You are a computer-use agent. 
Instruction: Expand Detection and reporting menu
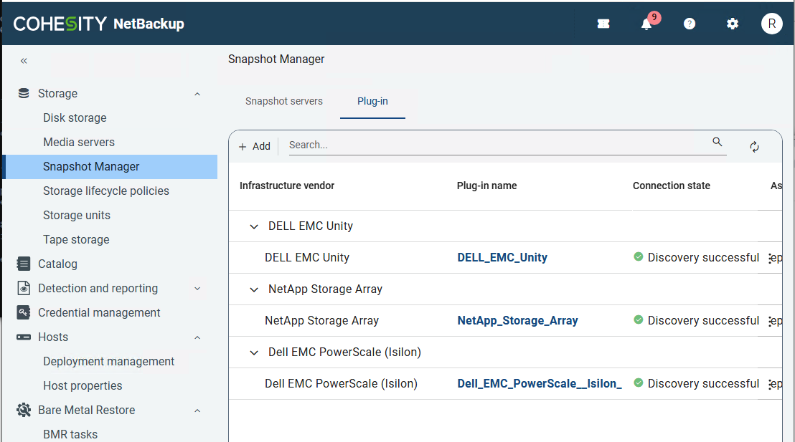[197, 289]
